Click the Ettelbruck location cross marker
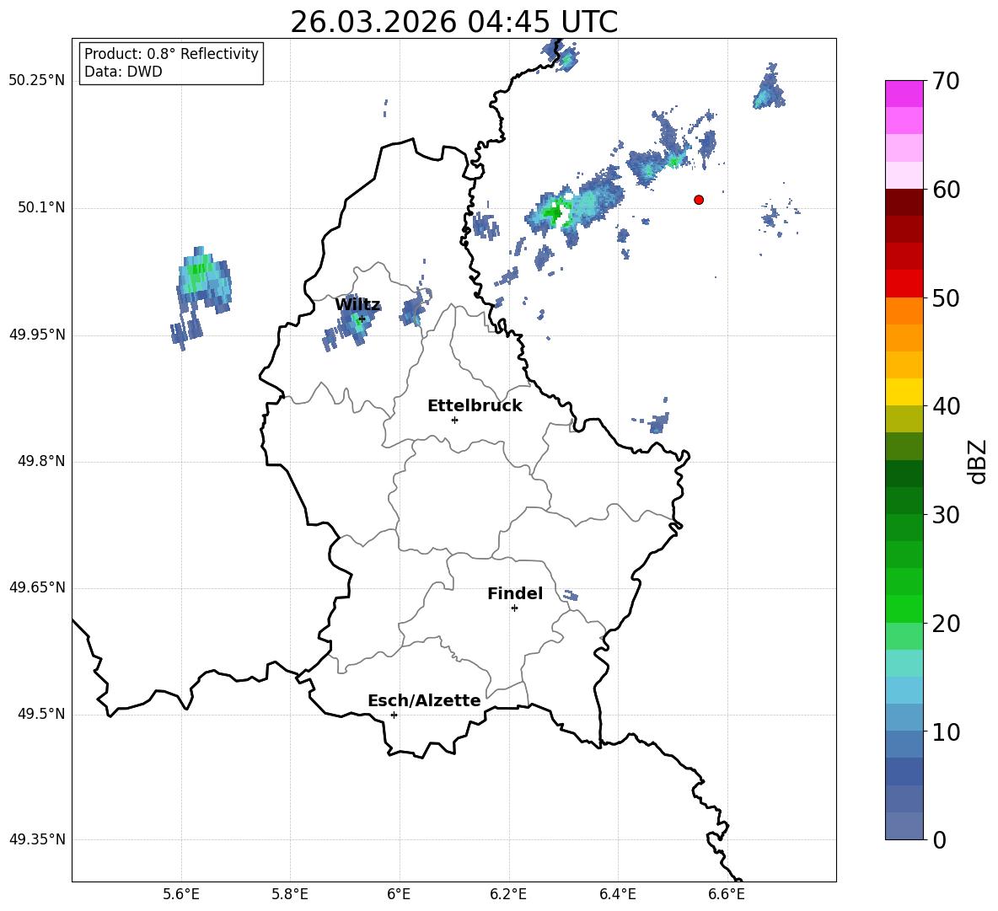 [x=454, y=420]
